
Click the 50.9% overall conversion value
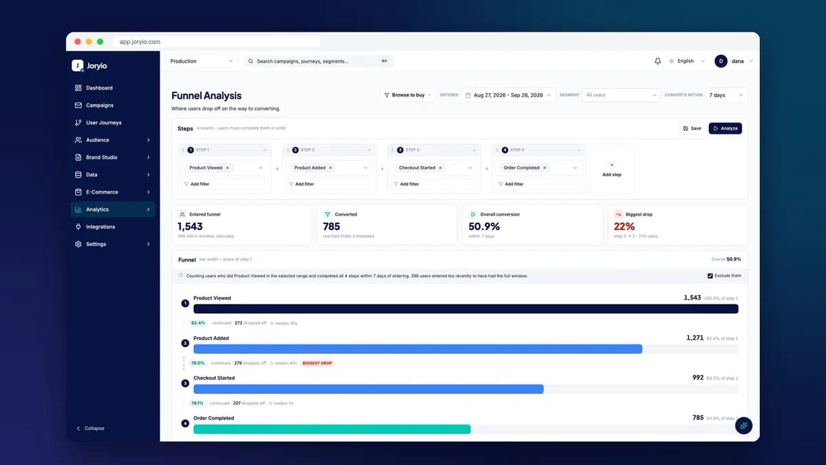coord(484,226)
